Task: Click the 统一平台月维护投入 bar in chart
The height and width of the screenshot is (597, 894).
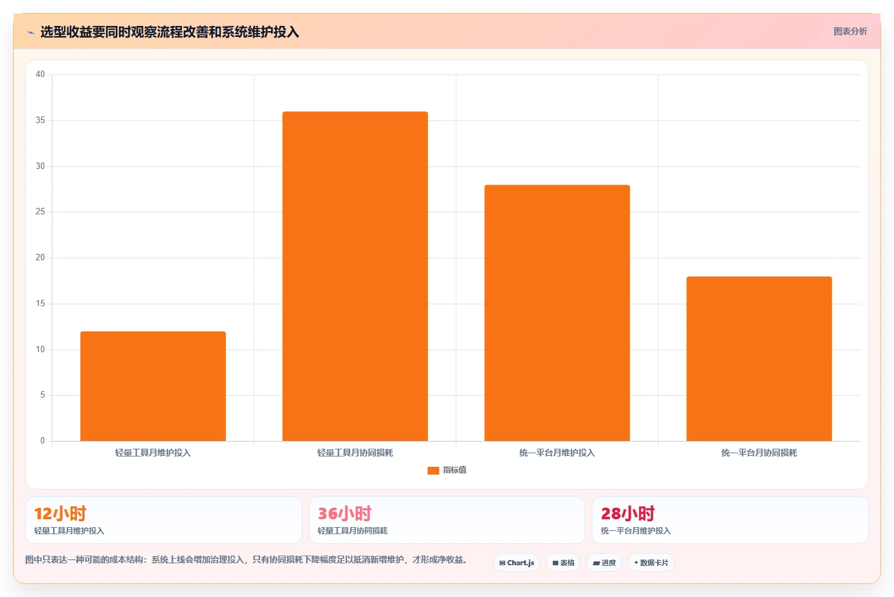Action: click(x=557, y=313)
